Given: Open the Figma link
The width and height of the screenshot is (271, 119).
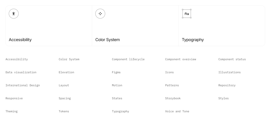Looking at the screenshot, I should (x=116, y=72).
